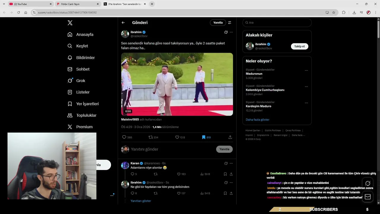Like ibrahim's reply with 137 likes
This screenshot has height=214, width=380.
181,193
